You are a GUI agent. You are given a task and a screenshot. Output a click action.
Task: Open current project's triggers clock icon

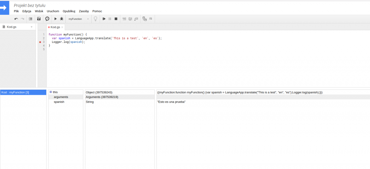(47, 19)
